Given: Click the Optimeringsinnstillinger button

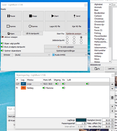Looking at the screenshot, I should coord(66,51).
